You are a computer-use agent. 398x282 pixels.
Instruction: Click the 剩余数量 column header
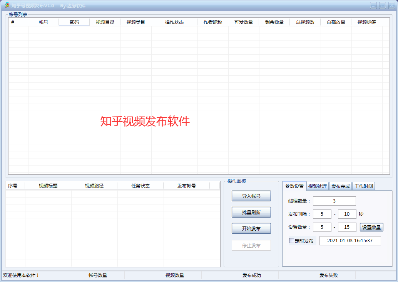coord(274,22)
